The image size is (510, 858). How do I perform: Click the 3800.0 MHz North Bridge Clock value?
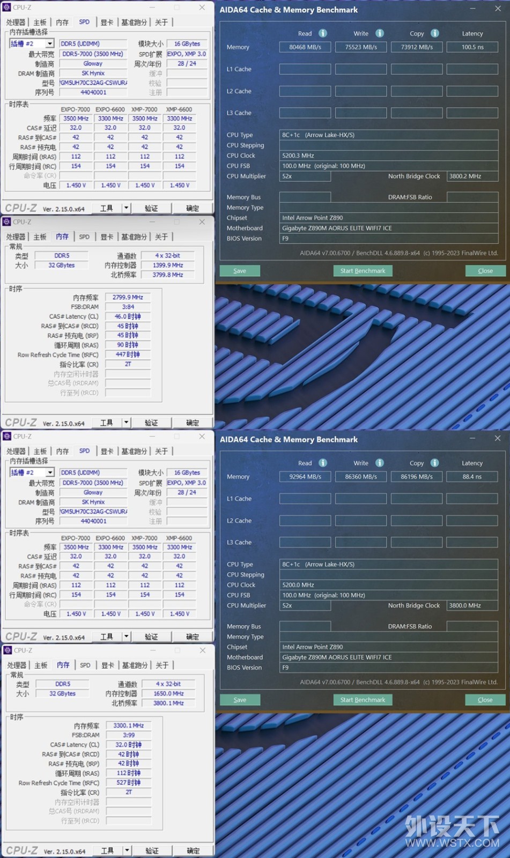[472, 605]
